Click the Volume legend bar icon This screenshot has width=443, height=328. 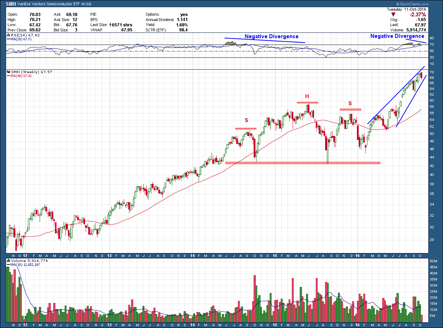9,261
